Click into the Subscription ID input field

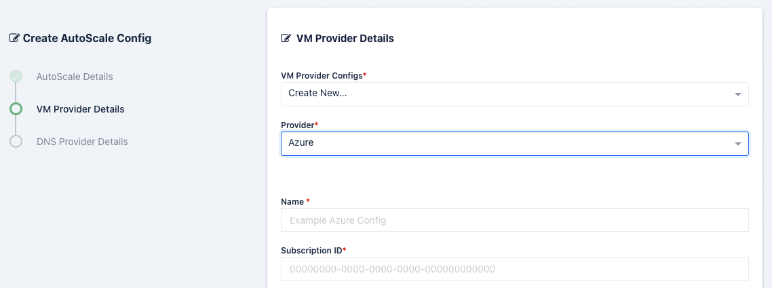tap(514, 269)
